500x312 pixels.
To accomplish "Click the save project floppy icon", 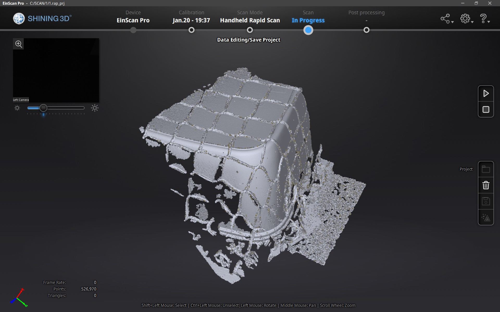I will 486,201.
